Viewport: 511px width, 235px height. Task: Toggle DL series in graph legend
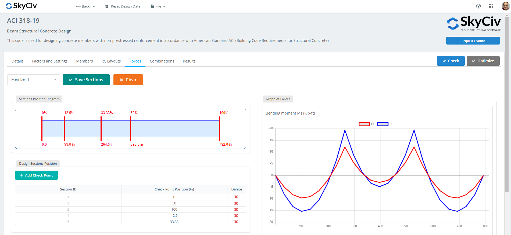pyautogui.click(x=364, y=124)
